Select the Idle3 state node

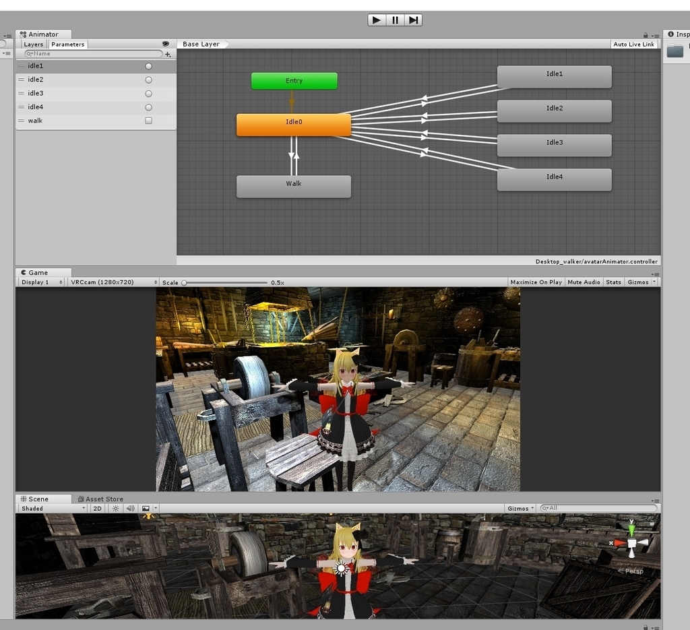pos(555,146)
